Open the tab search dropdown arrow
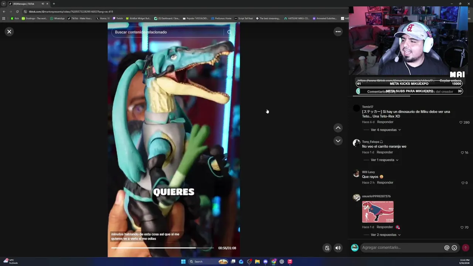The height and width of the screenshot is (266, 473). click(4, 4)
